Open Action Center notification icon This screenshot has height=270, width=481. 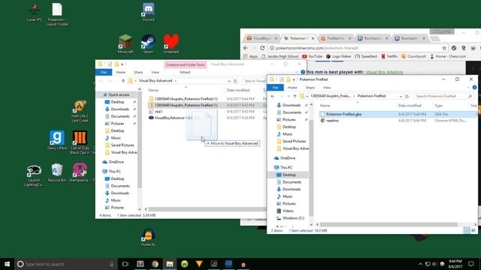tap(471, 264)
